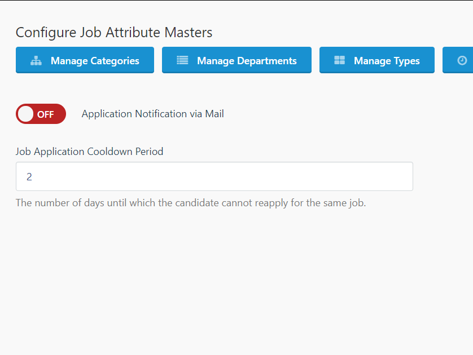Viewport: 473px width, 355px height.
Task: Open the Manage Departments page
Action: point(236,60)
